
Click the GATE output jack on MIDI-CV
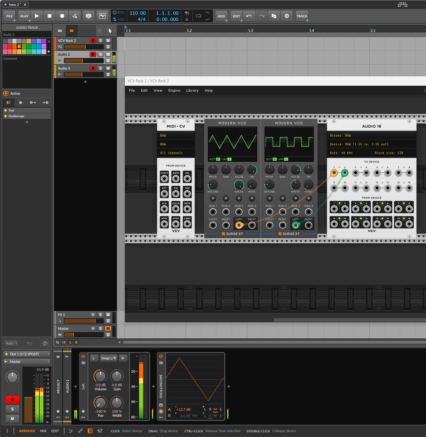(x=176, y=179)
